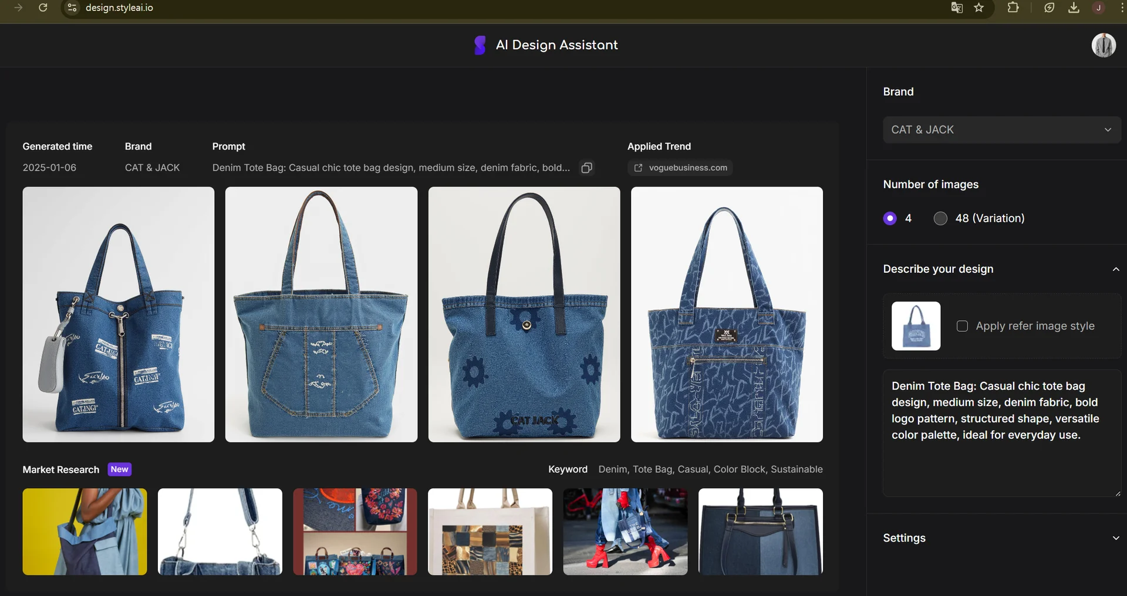Reload the page with refresh icon
This screenshot has width=1127, height=596.
click(43, 8)
